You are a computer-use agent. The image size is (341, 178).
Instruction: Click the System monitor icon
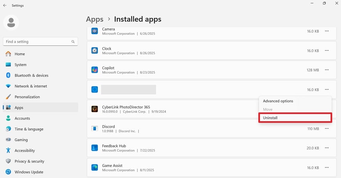(8, 65)
